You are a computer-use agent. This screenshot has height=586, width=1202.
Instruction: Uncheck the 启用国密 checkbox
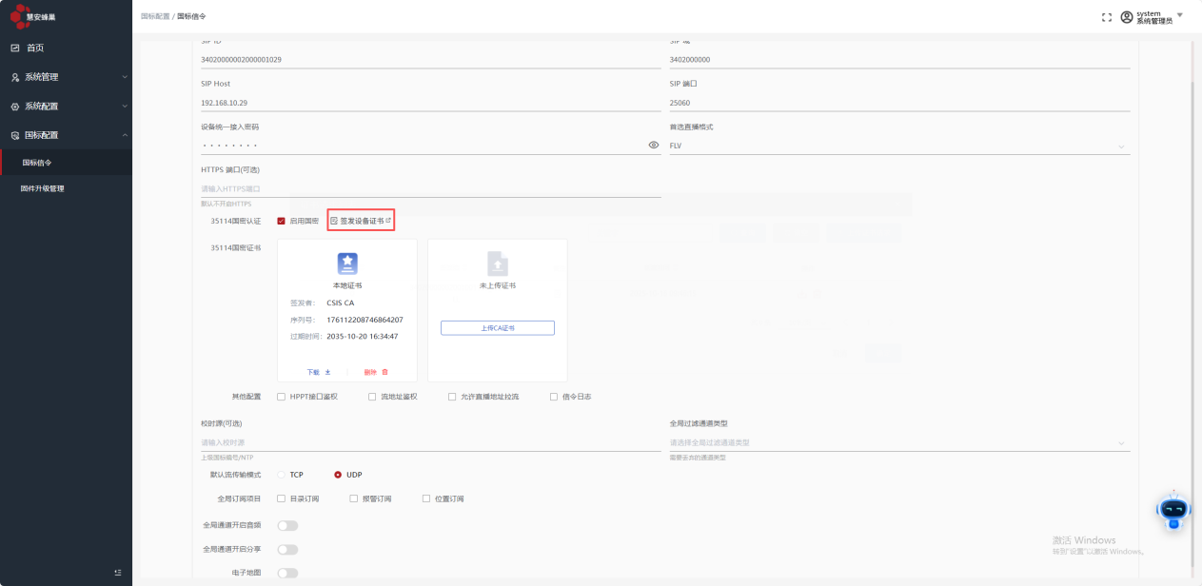point(282,221)
